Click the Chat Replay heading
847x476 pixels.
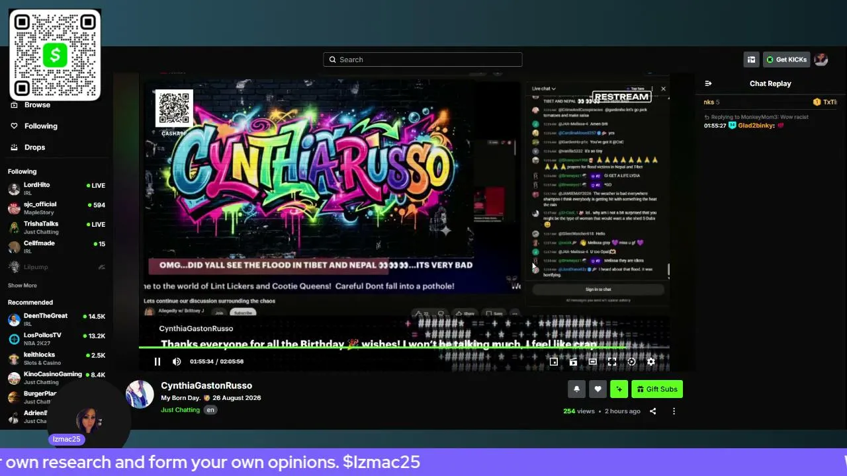pos(770,83)
